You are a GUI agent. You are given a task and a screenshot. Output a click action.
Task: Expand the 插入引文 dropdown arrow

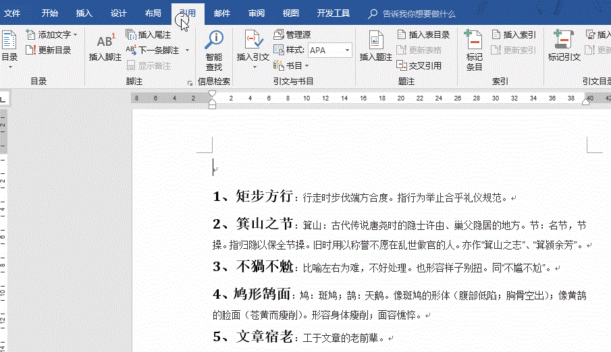pos(255,67)
